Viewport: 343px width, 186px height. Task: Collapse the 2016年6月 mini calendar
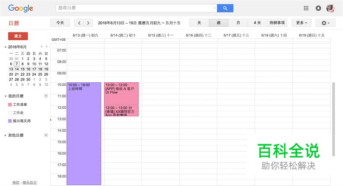click(x=5, y=47)
